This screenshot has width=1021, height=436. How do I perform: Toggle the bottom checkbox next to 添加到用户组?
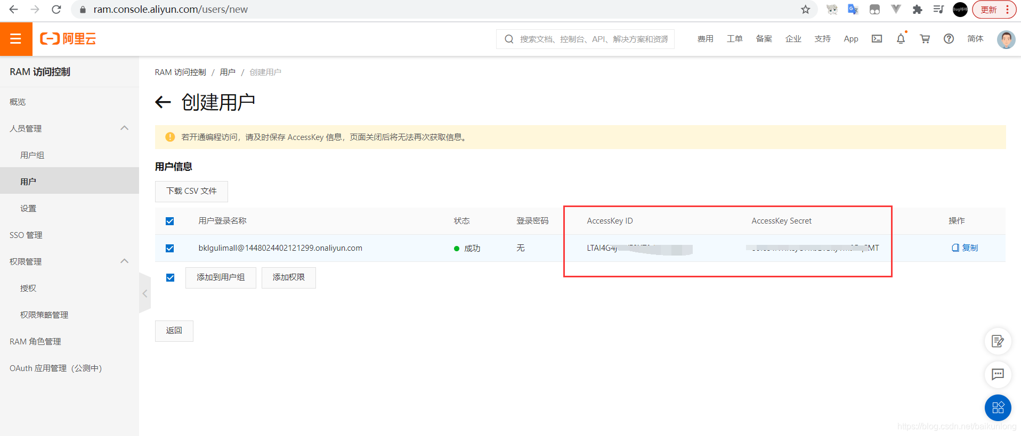point(171,278)
